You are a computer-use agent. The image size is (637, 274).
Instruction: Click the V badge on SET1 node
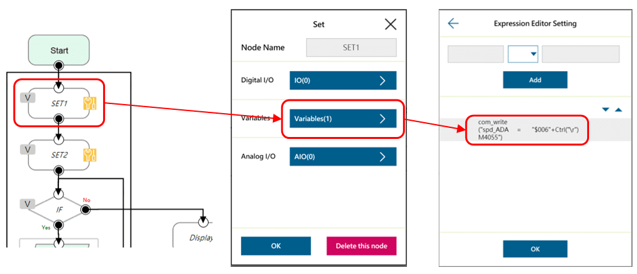tap(29, 98)
